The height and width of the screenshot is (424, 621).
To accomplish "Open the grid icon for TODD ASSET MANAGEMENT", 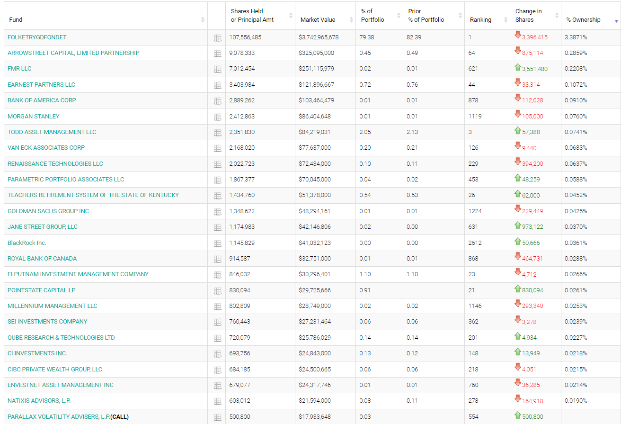I will pos(218,133).
